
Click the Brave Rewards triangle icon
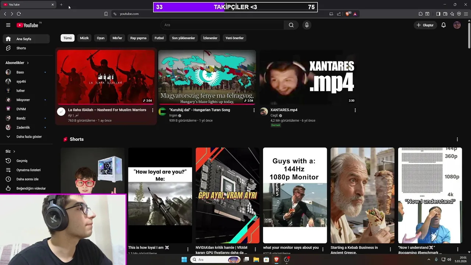pos(355,14)
